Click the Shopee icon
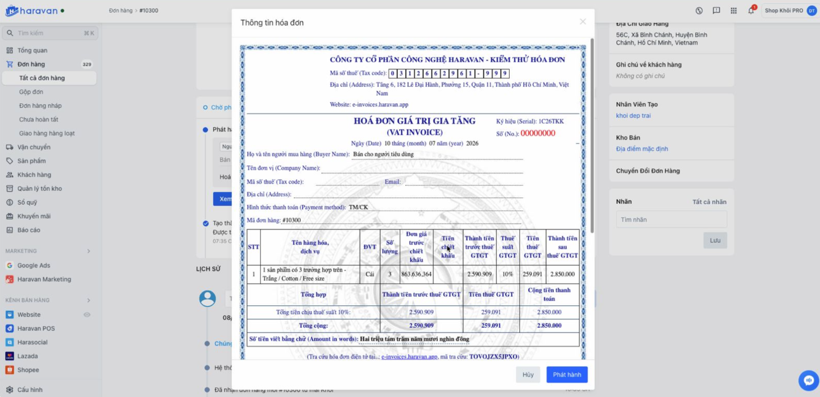The width and height of the screenshot is (820, 397). (x=10, y=370)
